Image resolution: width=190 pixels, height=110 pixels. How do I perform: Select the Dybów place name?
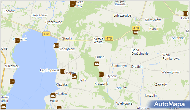point(112,76)
